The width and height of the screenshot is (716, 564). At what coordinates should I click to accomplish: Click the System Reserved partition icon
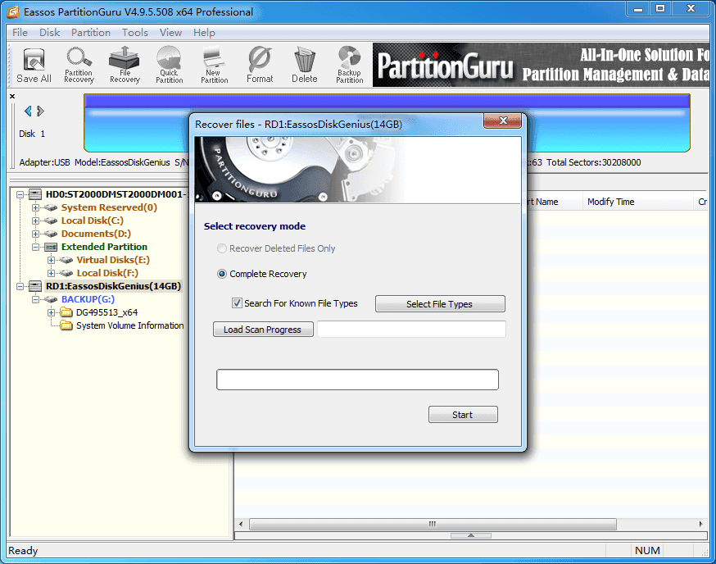[x=51, y=207]
